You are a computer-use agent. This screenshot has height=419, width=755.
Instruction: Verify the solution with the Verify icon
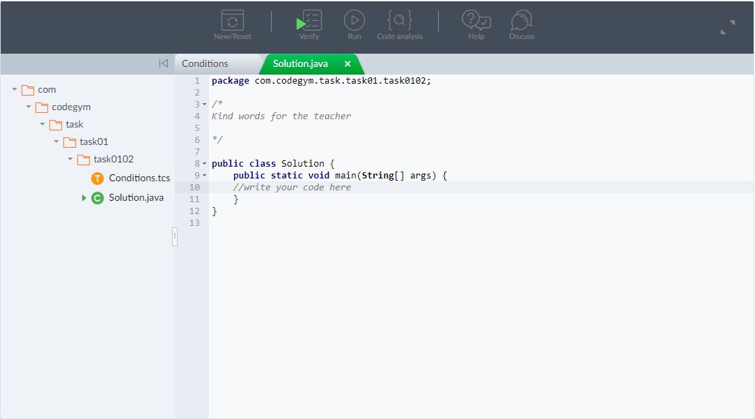[x=309, y=21]
